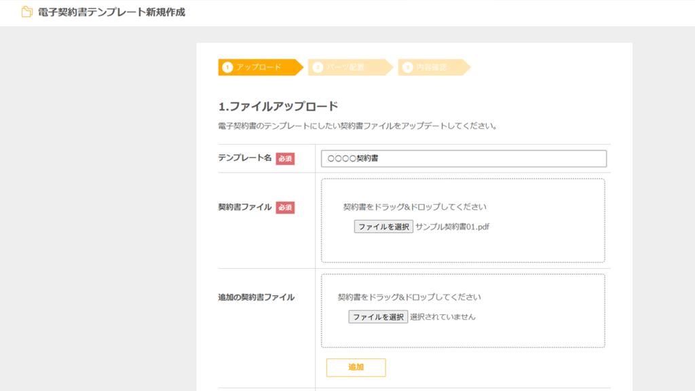Click the 1.ファイルアップロード section heading
Screen dimensions: 695x391
click(x=278, y=106)
